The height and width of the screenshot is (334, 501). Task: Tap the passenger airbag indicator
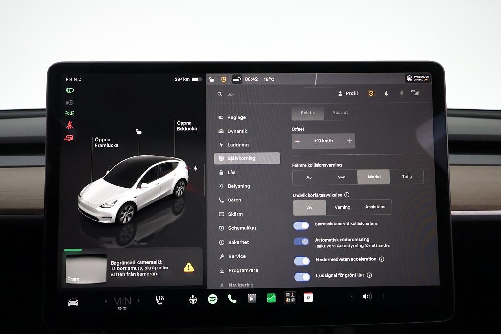point(418,78)
